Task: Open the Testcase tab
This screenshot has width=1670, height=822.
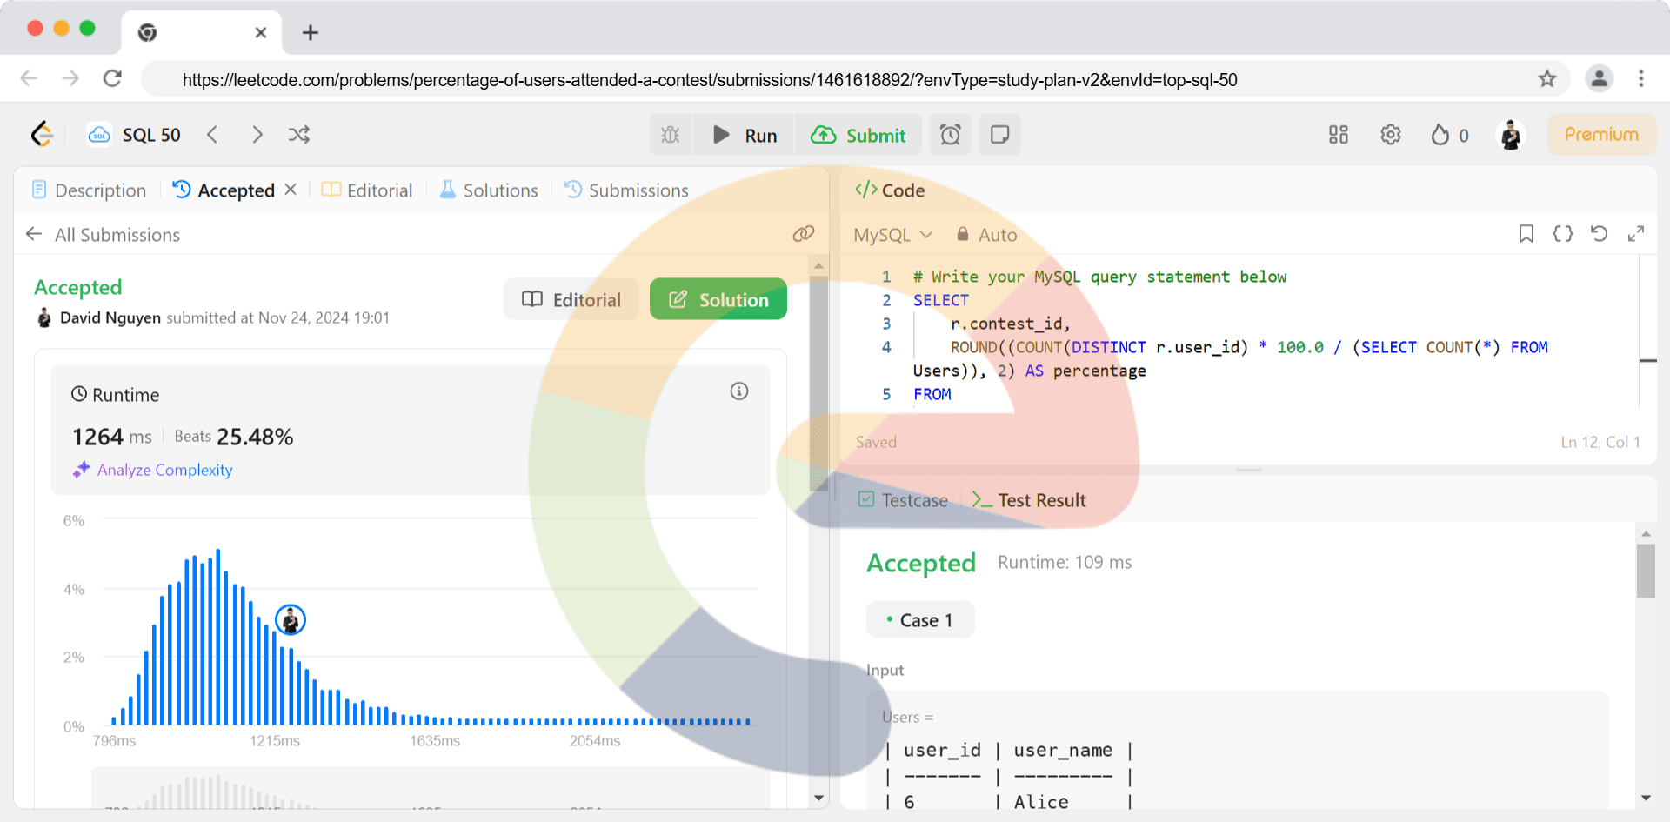Action: click(903, 500)
